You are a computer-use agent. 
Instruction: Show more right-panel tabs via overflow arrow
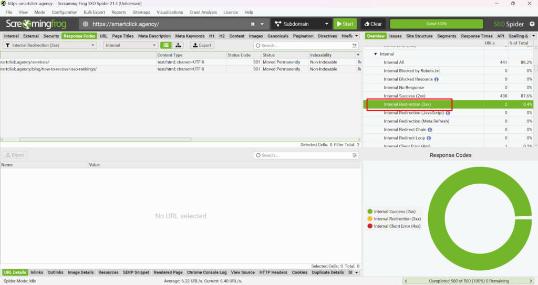coord(533,36)
